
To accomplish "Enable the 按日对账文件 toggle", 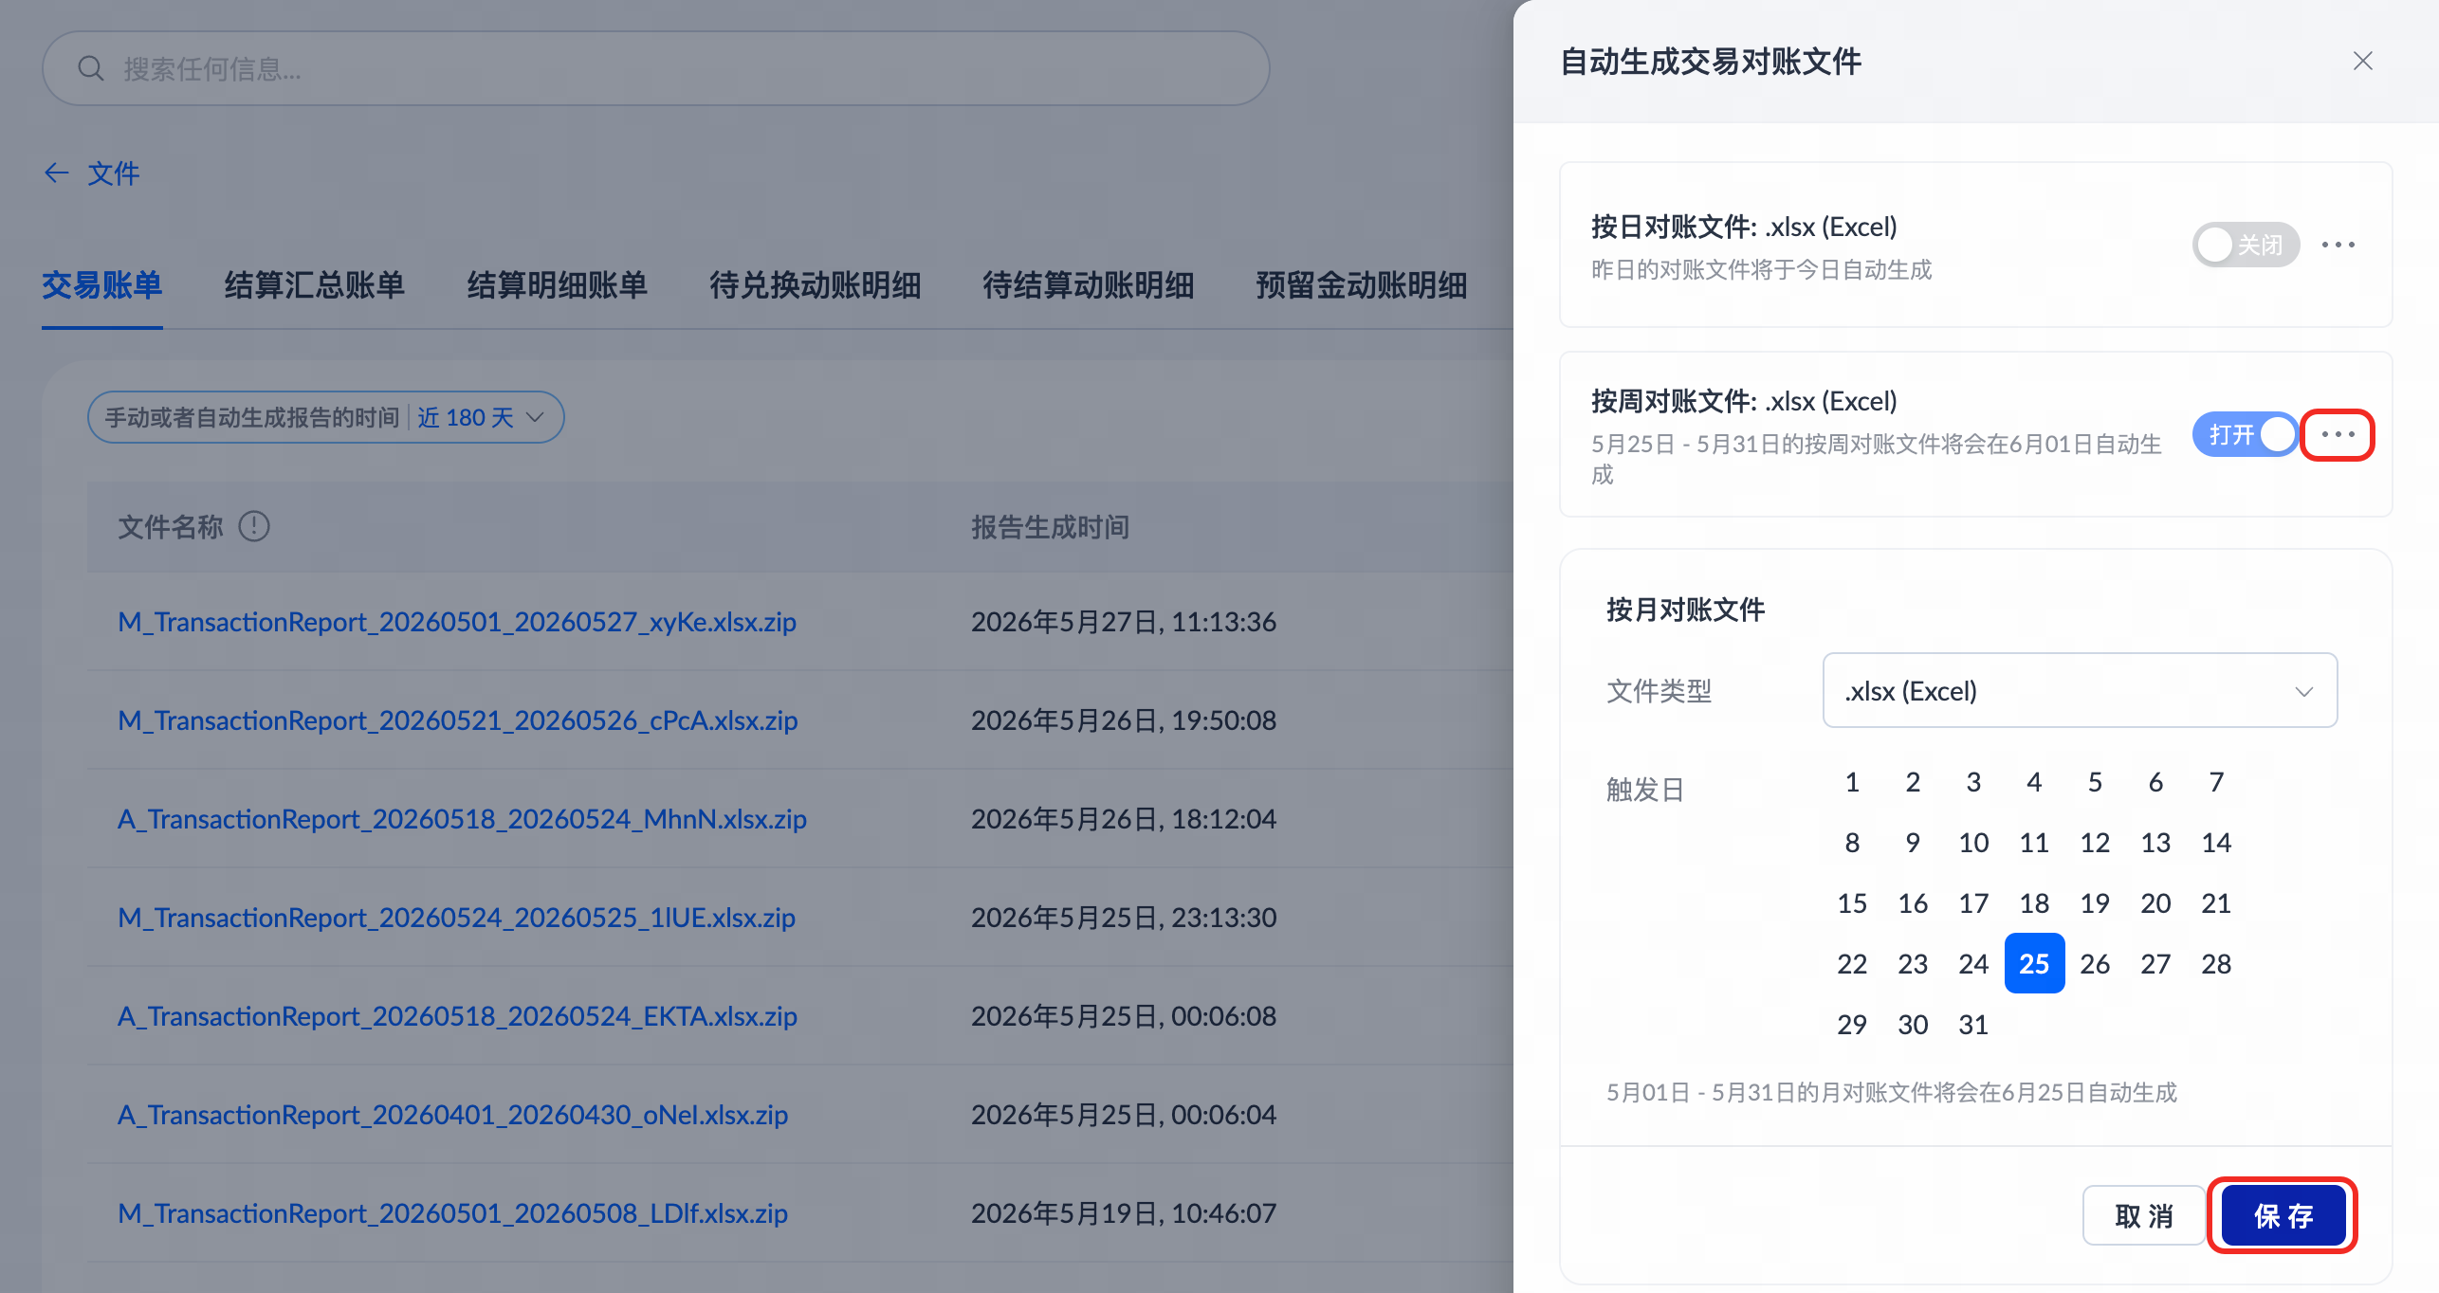I will coord(2245,245).
